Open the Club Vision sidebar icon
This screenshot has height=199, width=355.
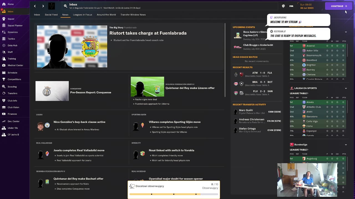[4, 107]
